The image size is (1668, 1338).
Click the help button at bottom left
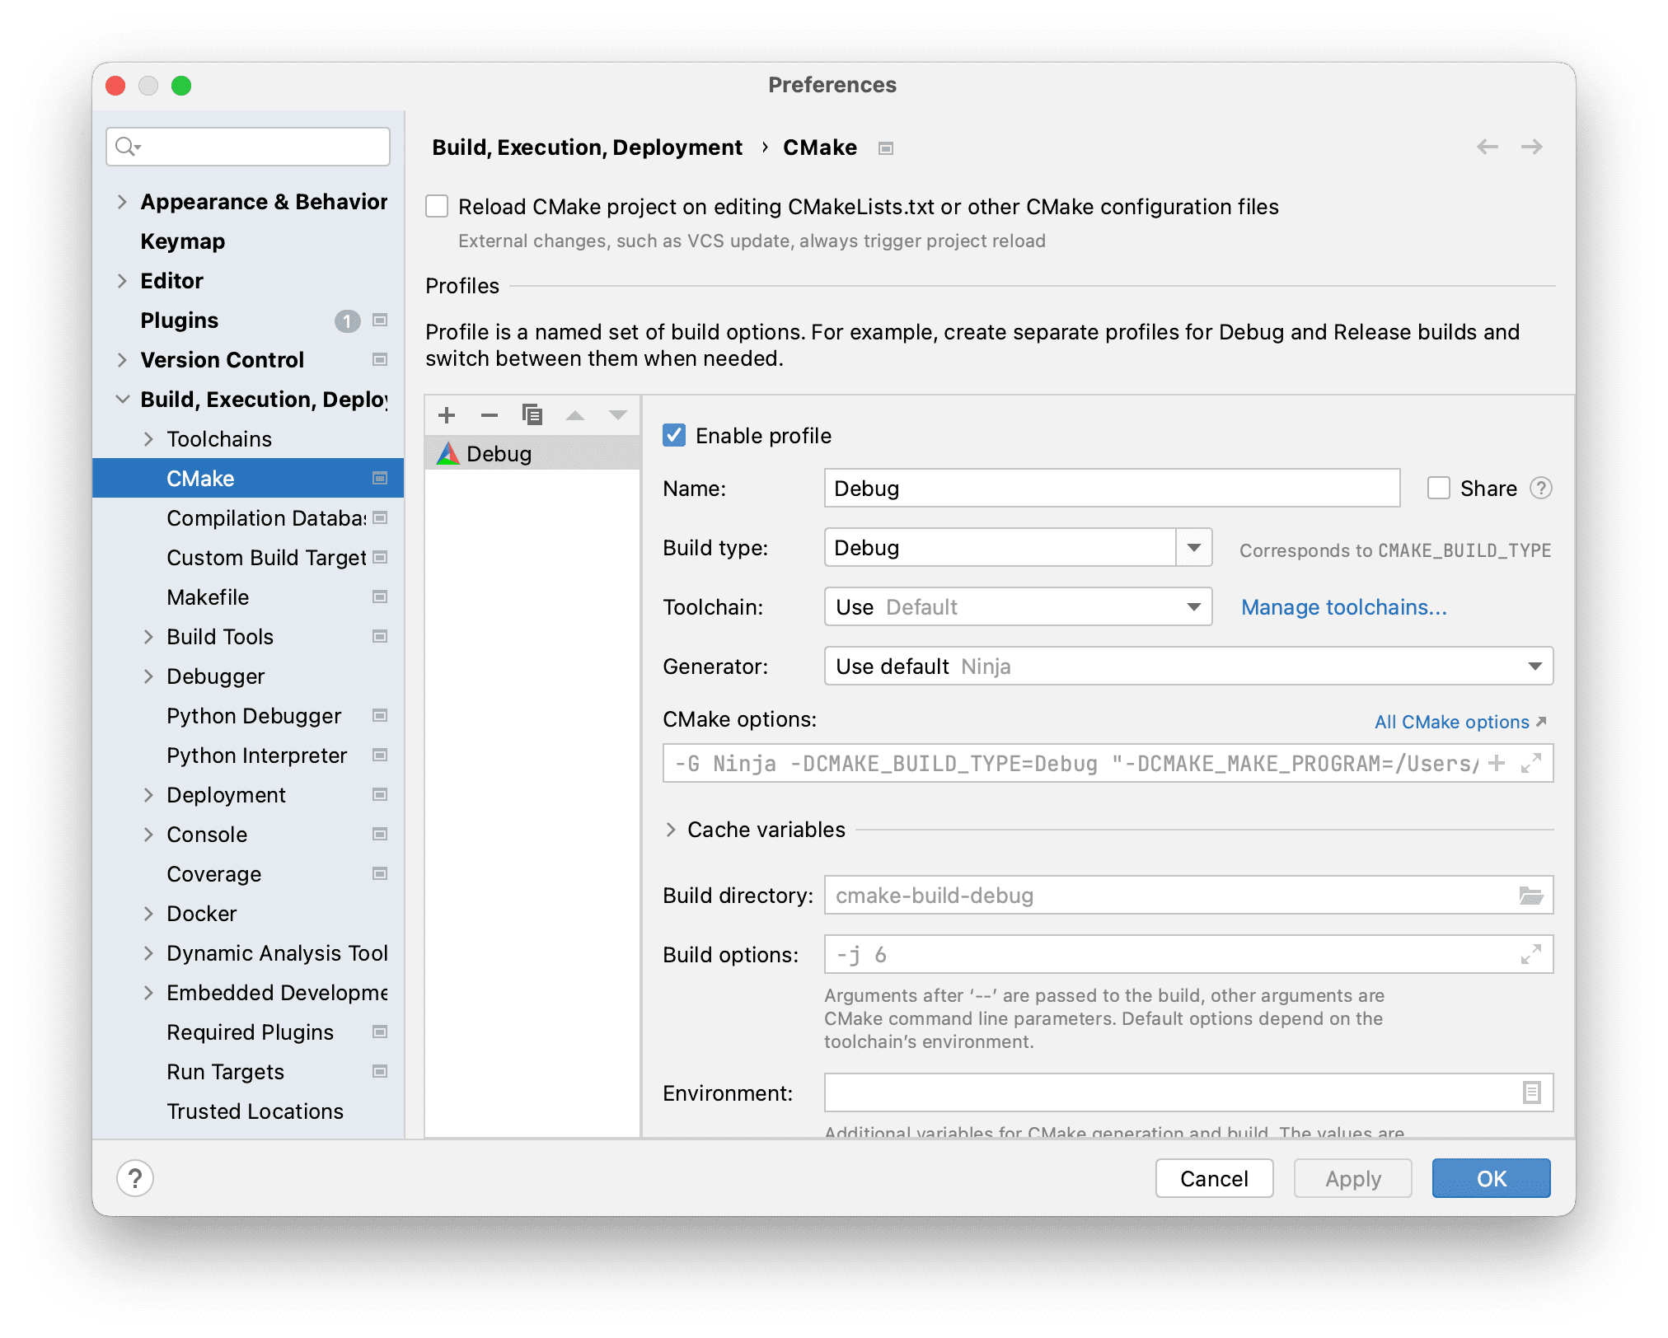(135, 1178)
